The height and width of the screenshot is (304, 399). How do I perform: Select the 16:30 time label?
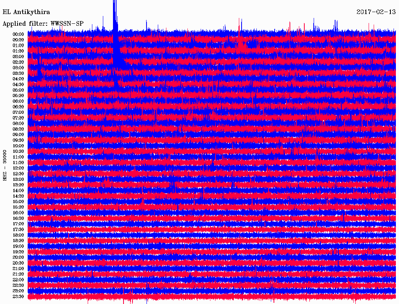(18, 218)
